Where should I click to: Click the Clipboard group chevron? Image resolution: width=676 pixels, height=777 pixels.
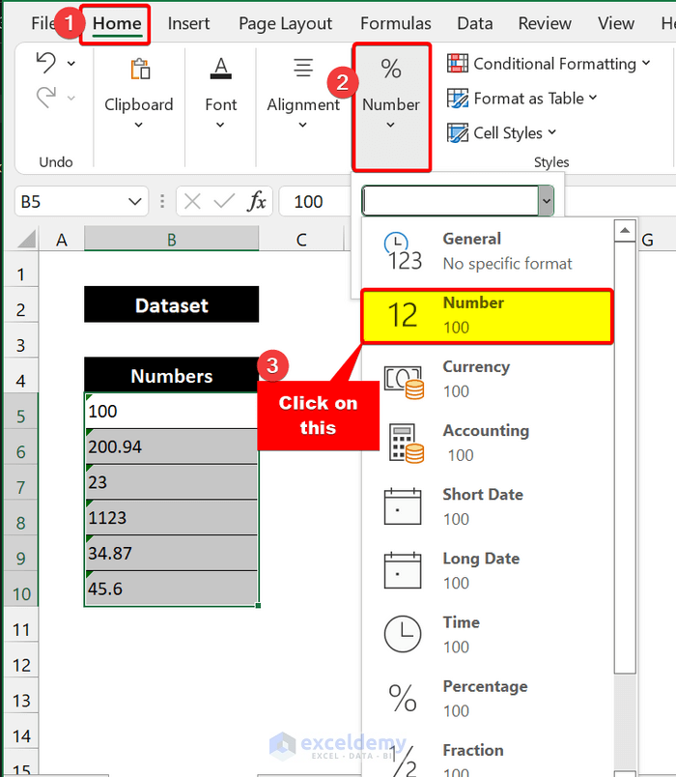click(139, 125)
